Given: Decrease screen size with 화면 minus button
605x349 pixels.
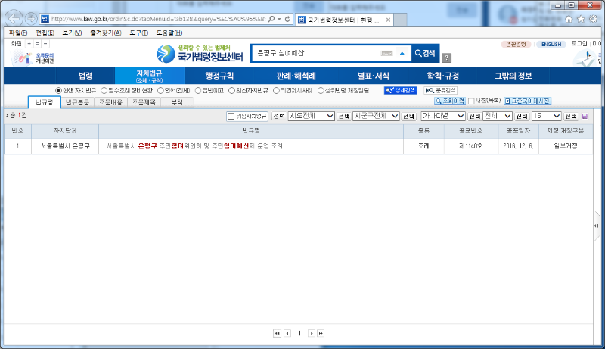Looking at the screenshot, I should (45, 44).
